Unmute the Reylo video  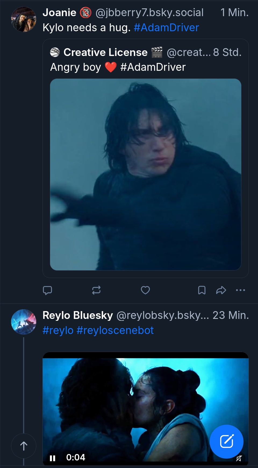pos(239,458)
